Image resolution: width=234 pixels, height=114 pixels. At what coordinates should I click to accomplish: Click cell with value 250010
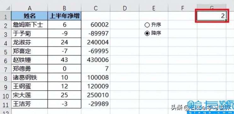[96, 95]
